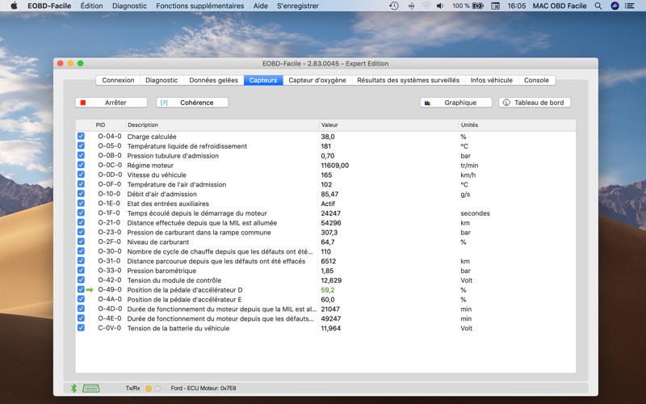Click the orange Tx indicator light
The height and width of the screenshot is (404, 646).
point(149,389)
